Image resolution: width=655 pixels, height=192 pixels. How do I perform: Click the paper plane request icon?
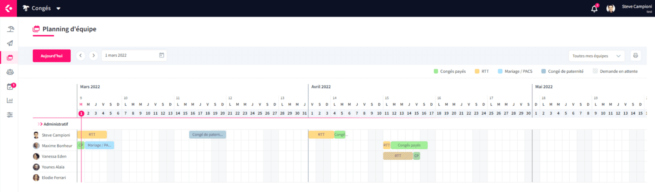pyautogui.click(x=10, y=43)
